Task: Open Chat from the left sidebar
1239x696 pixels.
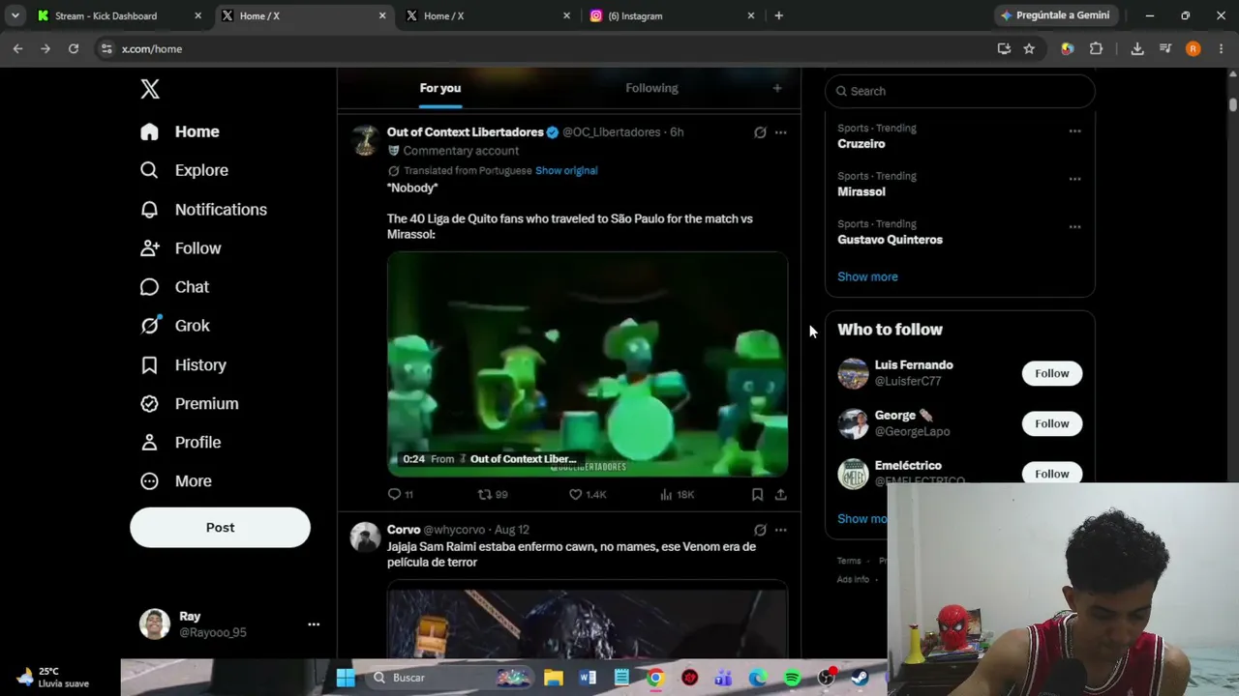Action: [x=174, y=287]
